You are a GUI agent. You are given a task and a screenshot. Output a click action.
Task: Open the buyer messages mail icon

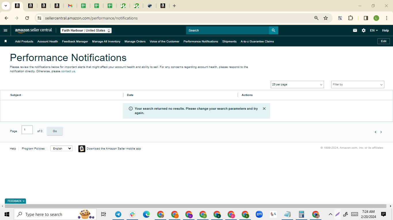tap(355, 30)
